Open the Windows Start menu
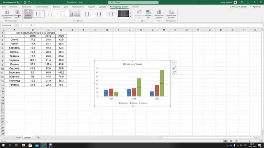The image size is (264, 148). tap(3, 145)
